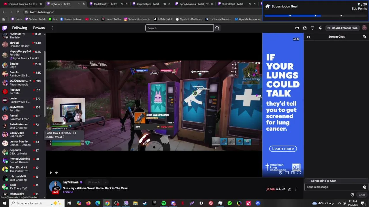Open community list icon in chat
This screenshot has height=207, width=369.
pyautogui.click(x=364, y=37)
